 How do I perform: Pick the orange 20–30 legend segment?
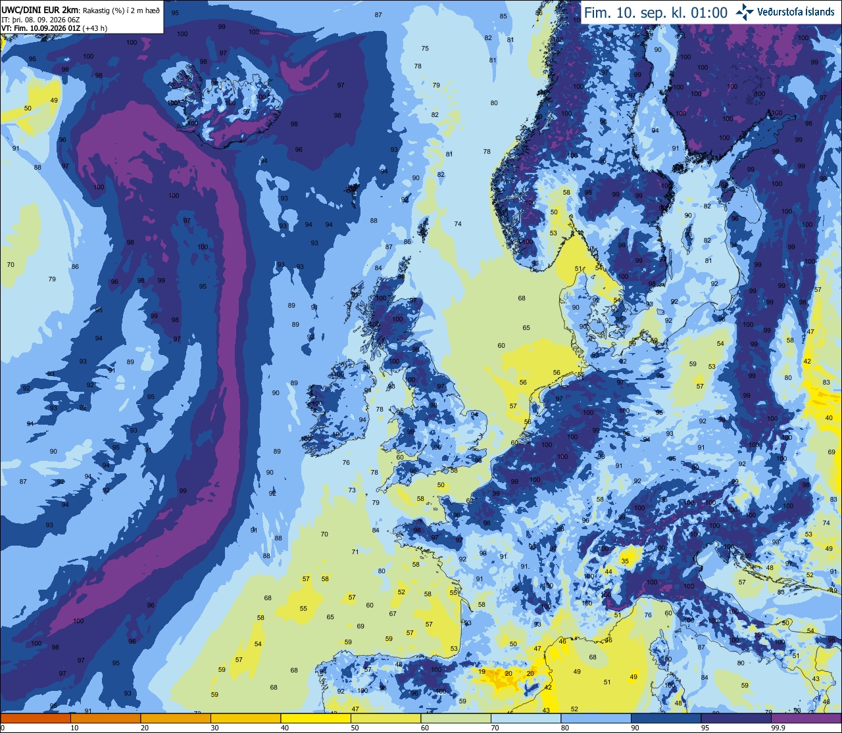click(x=176, y=718)
